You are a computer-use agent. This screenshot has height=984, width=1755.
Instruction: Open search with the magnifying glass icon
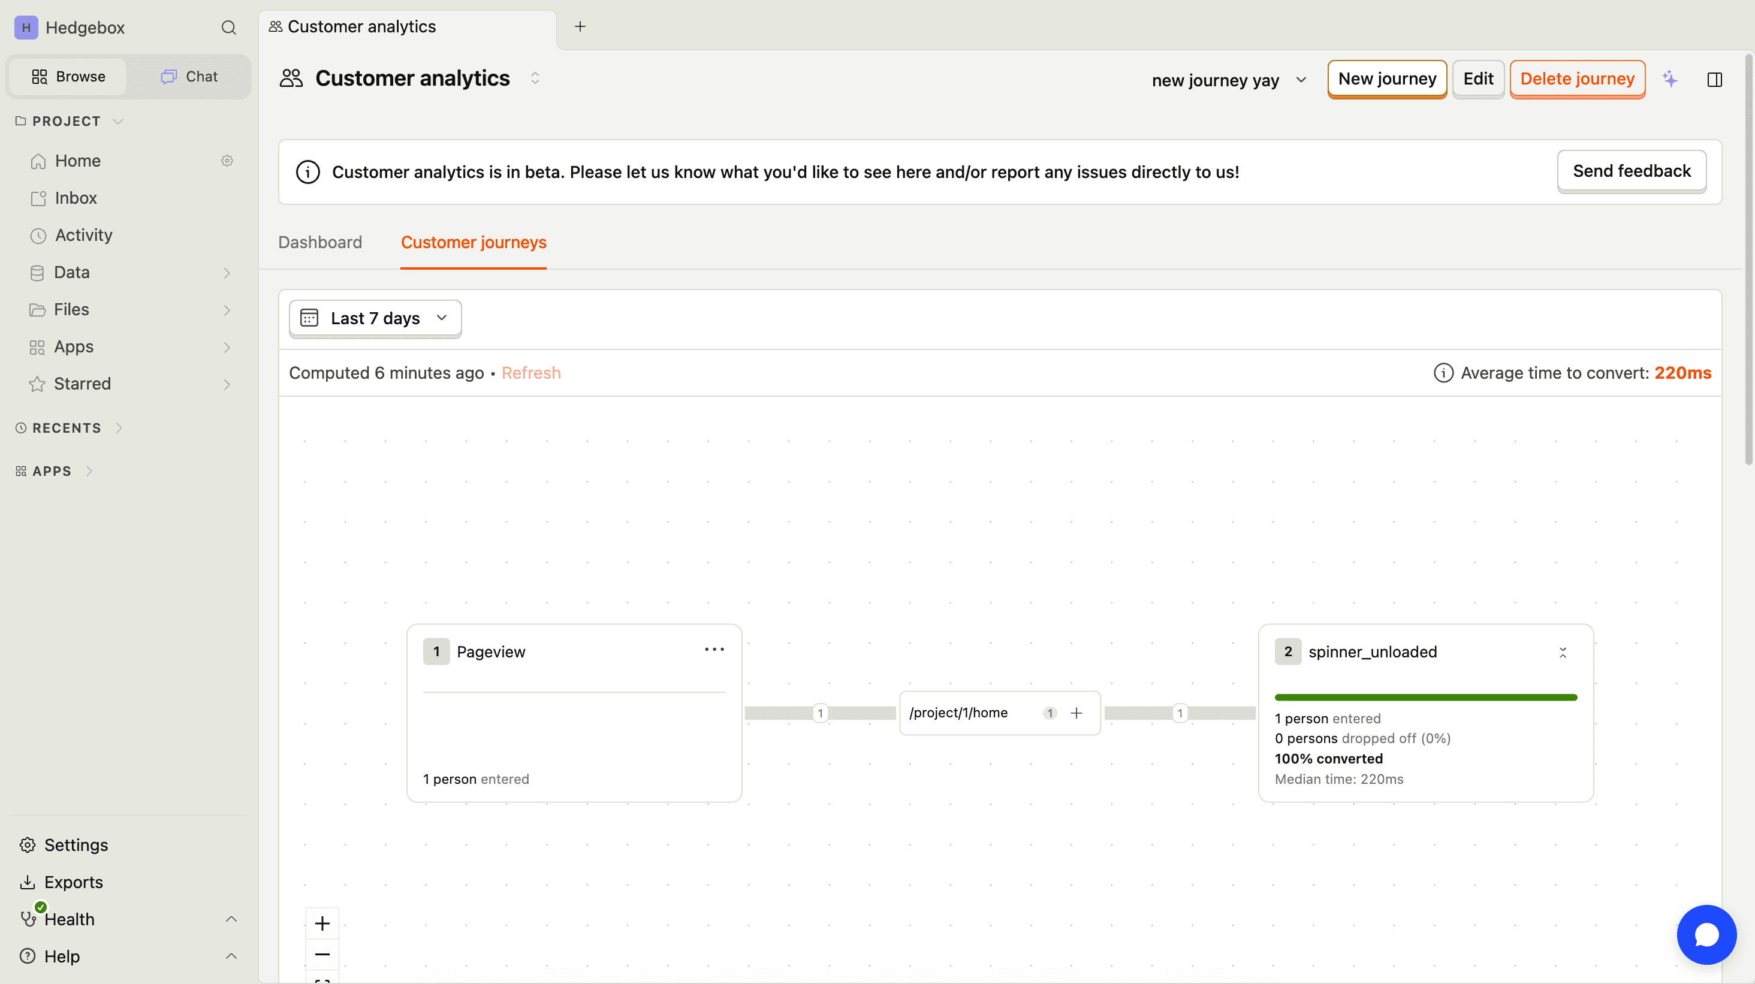(229, 27)
